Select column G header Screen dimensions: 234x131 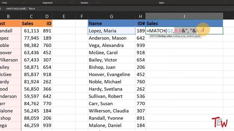coord(112,16)
